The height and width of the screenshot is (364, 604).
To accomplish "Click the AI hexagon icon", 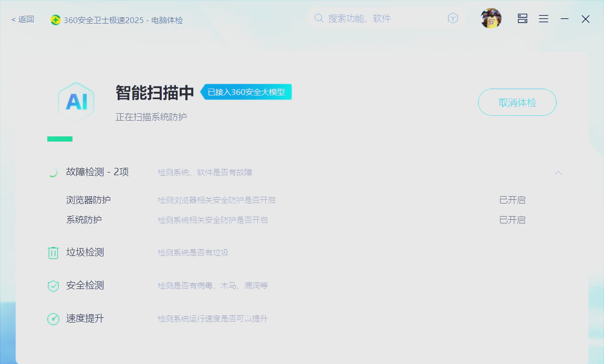I will tap(76, 102).
